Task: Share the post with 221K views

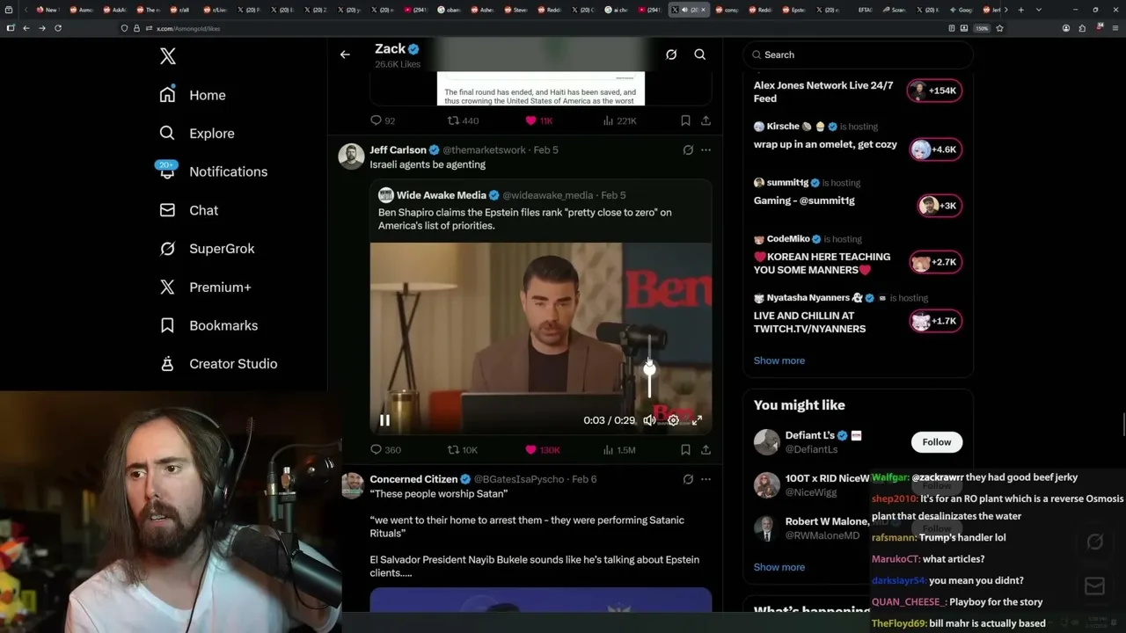Action: tap(706, 120)
